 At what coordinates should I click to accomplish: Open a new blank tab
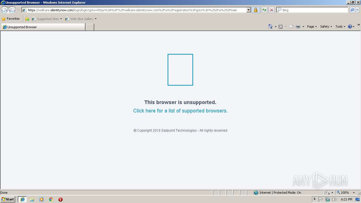click(x=90, y=27)
